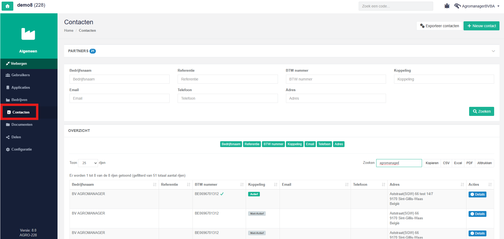Sort table by Referentie sort icon

click(x=189, y=185)
